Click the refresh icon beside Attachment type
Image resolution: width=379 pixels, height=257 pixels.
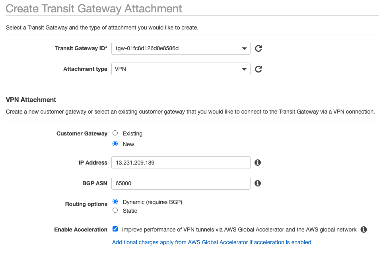(x=258, y=69)
